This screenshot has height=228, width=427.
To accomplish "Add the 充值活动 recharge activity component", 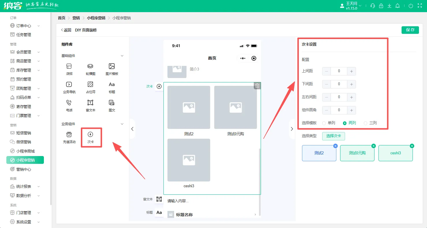I will point(69,137).
